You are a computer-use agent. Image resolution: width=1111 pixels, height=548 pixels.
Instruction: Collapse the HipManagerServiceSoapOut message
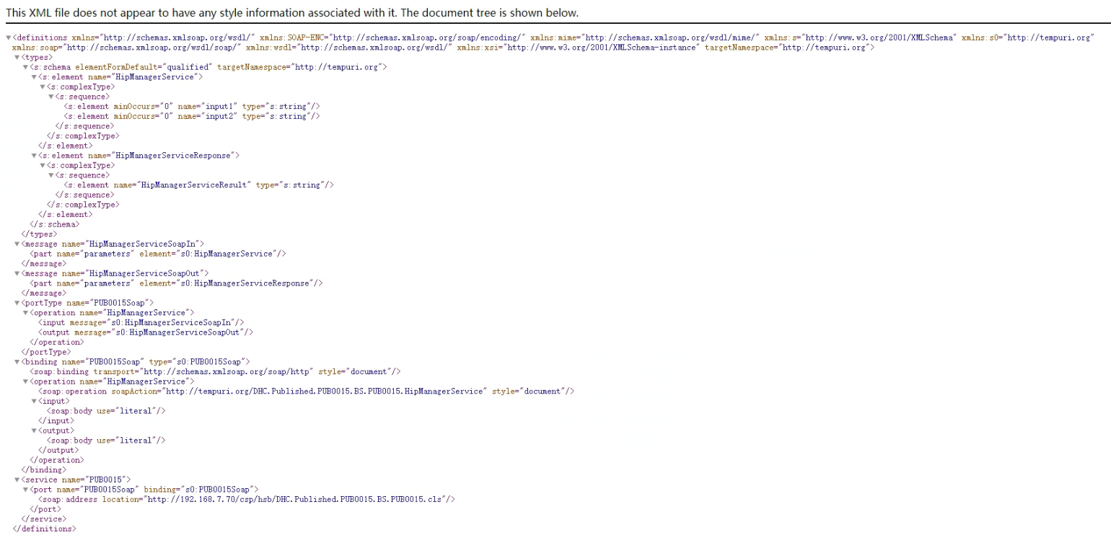pyautogui.click(x=16, y=273)
